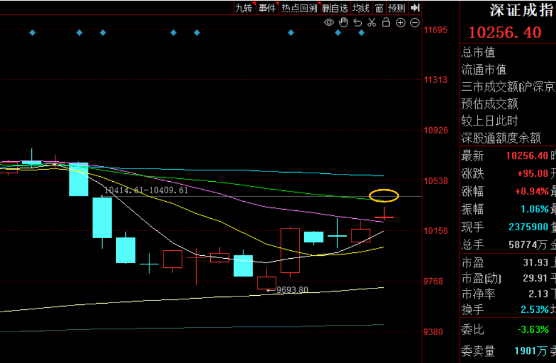Collapse the panel with the arrow-to-bar icon
This screenshot has width=556, height=363.
click(x=415, y=8)
